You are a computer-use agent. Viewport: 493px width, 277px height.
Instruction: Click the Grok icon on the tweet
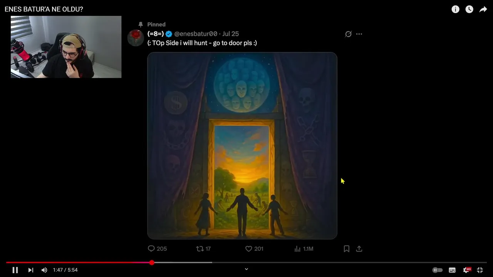[348, 34]
